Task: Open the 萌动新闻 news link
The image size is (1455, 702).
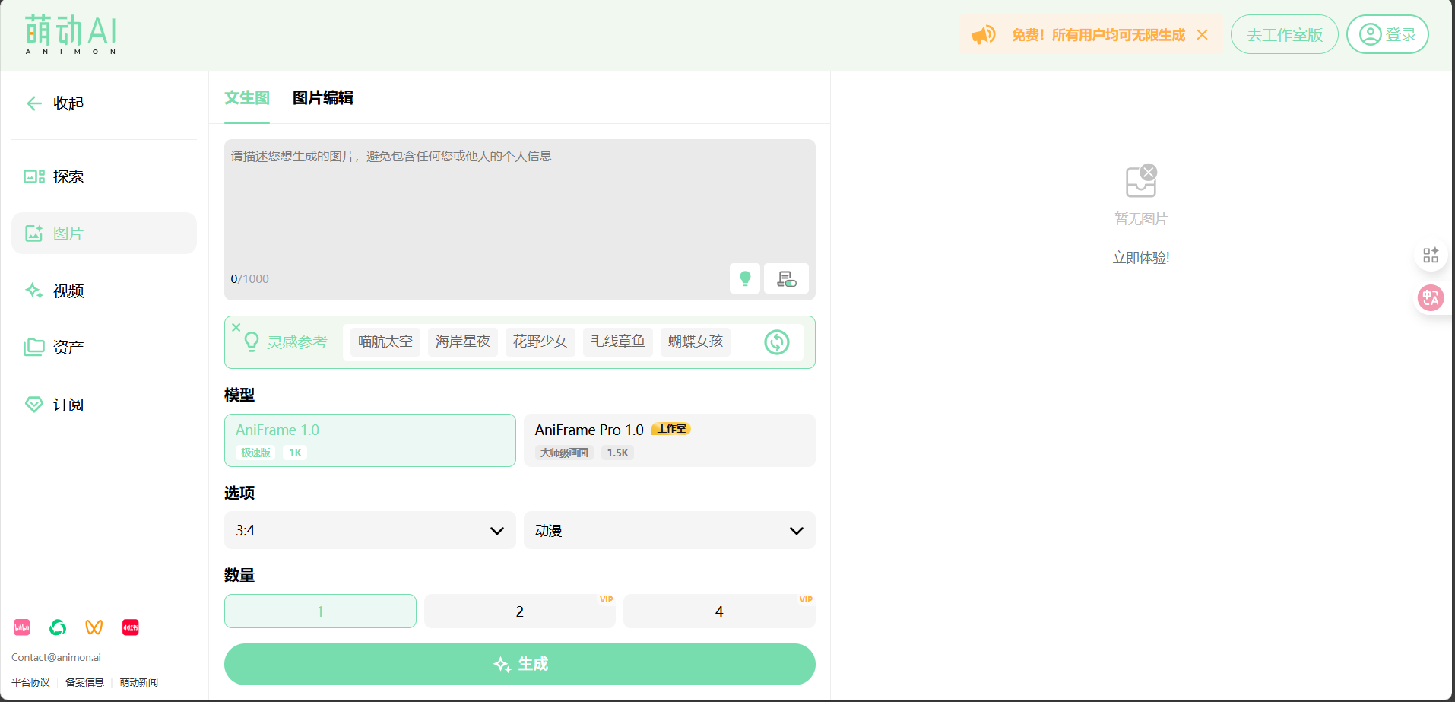Action: coord(138,682)
